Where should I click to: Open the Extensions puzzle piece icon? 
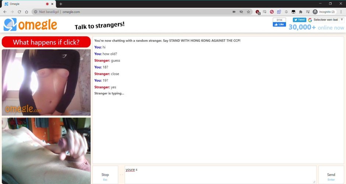pyautogui.click(x=301, y=12)
